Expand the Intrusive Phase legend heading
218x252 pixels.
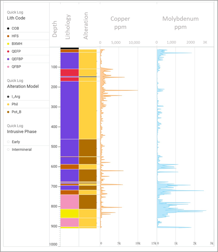[22, 131]
